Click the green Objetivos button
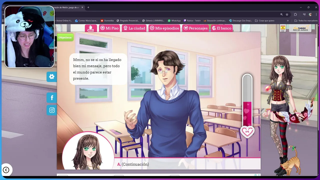The image size is (320, 180). [x=65, y=37]
